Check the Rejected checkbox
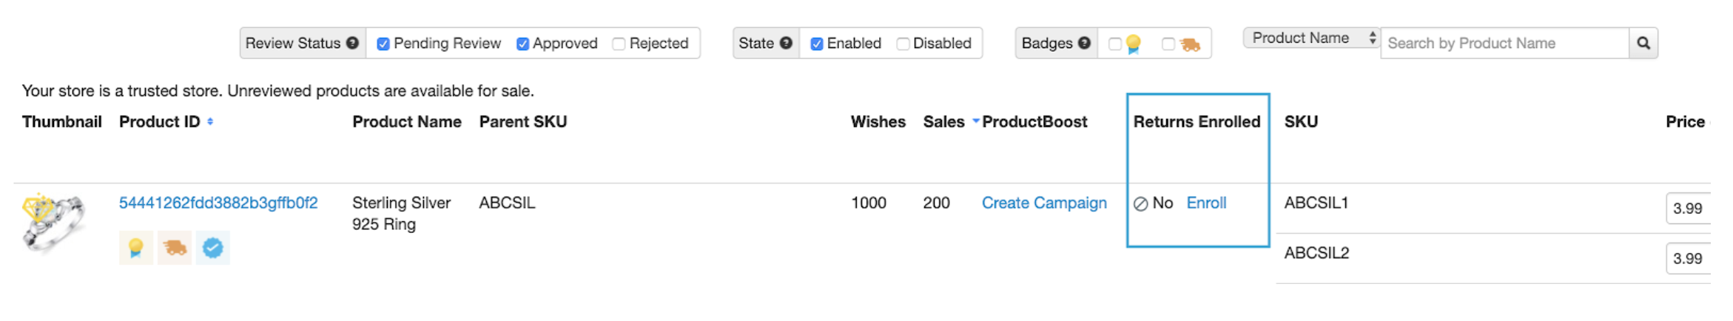1733x321 pixels. coord(619,44)
